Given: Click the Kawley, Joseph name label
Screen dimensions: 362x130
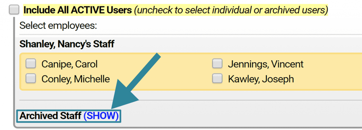Looking at the screenshot, I should point(261,79).
